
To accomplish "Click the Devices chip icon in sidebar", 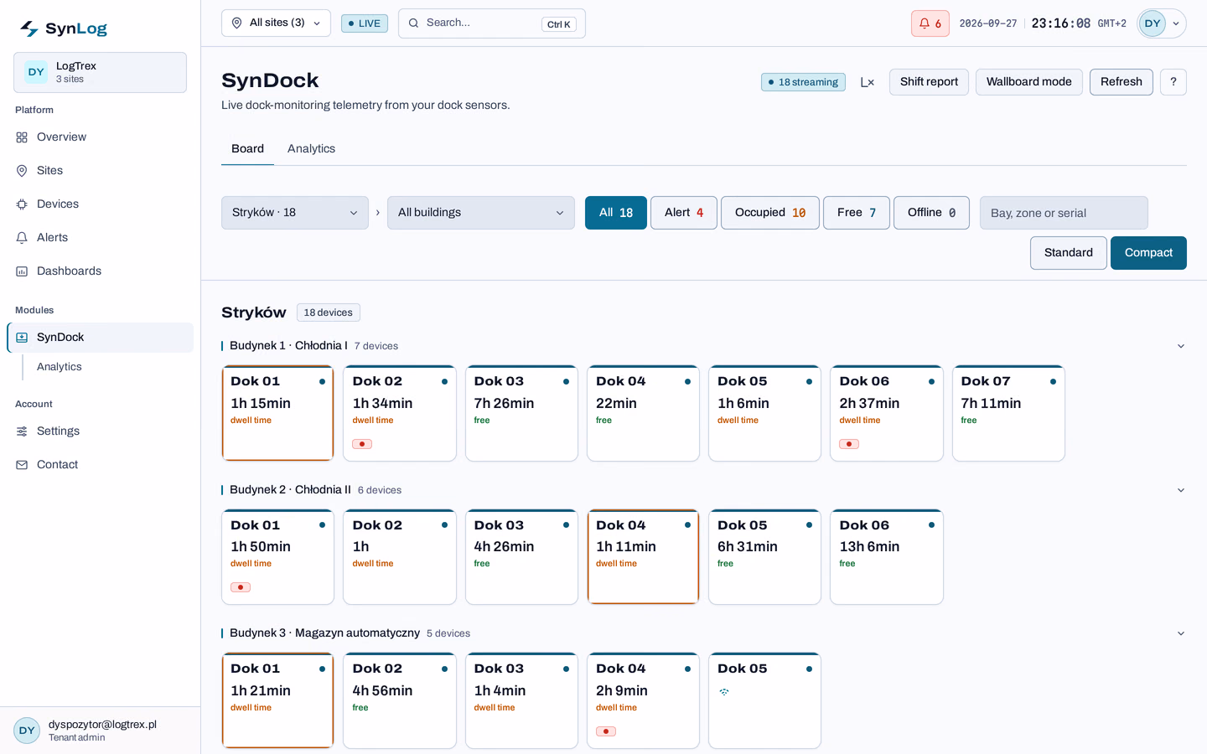I will coord(22,204).
